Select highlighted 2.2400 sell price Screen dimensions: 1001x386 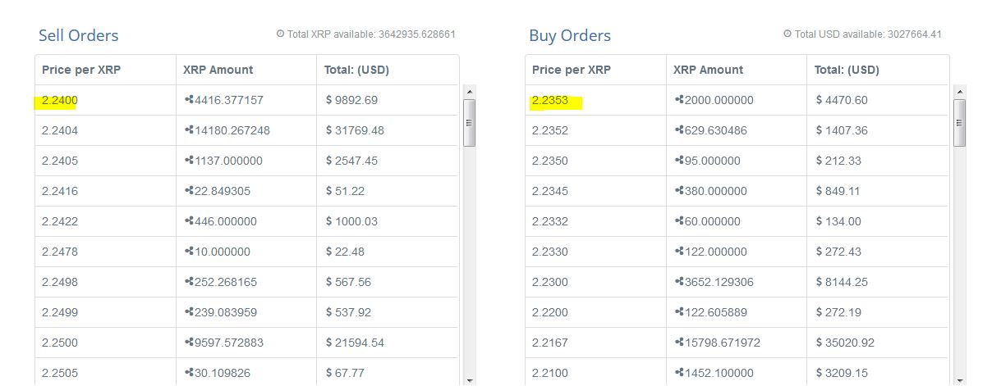pyautogui.click(x=59, y=101)
